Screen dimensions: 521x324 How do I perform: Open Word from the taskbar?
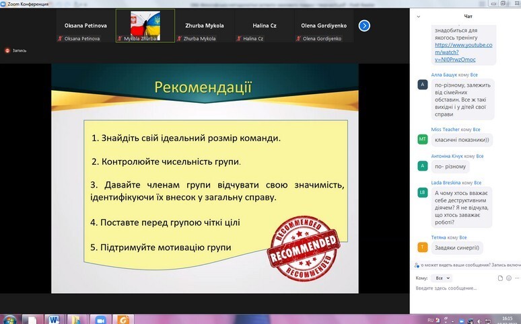53,319
